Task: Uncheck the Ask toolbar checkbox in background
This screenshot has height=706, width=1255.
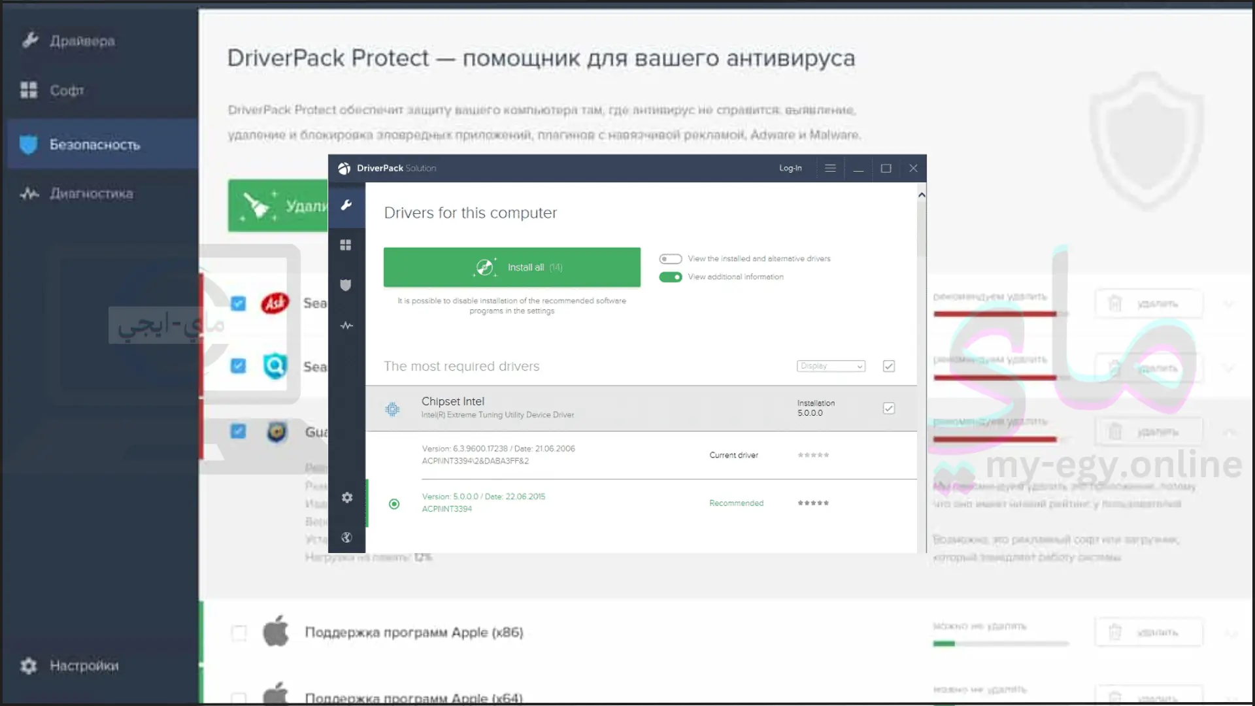Action: (x=239, y=303)
